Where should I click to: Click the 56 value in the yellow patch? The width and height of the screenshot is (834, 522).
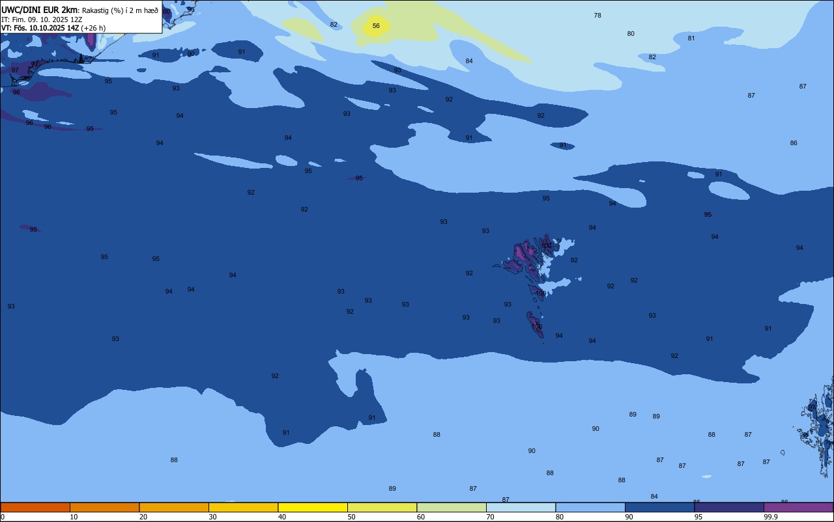pyautogui.click(x=376, y=26)
